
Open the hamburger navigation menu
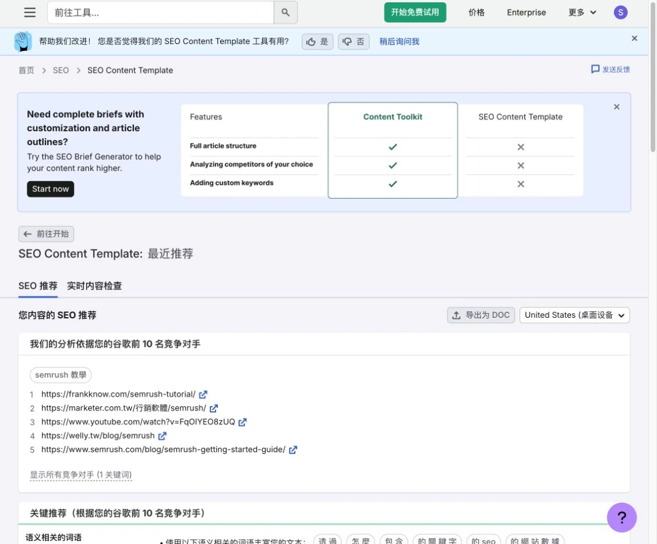[29, 12]
